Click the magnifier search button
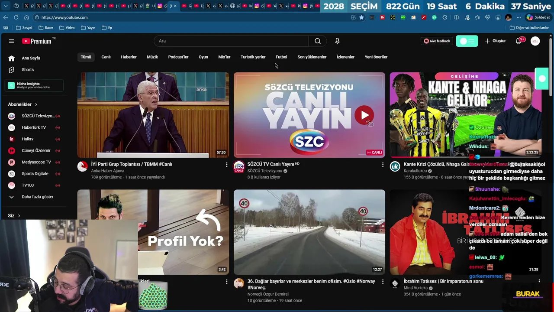 click(x=318, y=41)
